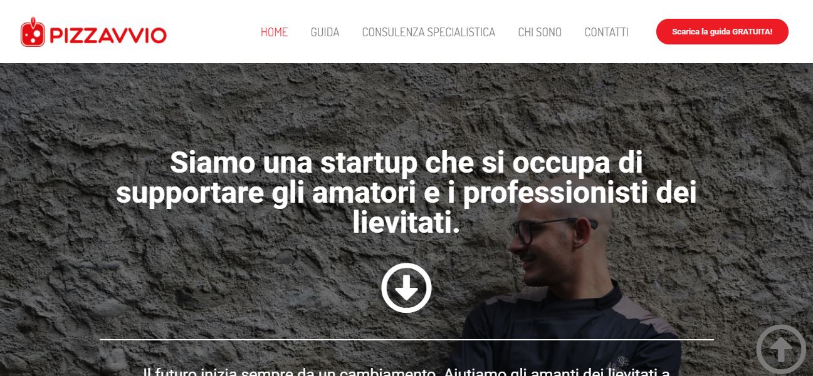Open the HOME menu item

point(275,32)
